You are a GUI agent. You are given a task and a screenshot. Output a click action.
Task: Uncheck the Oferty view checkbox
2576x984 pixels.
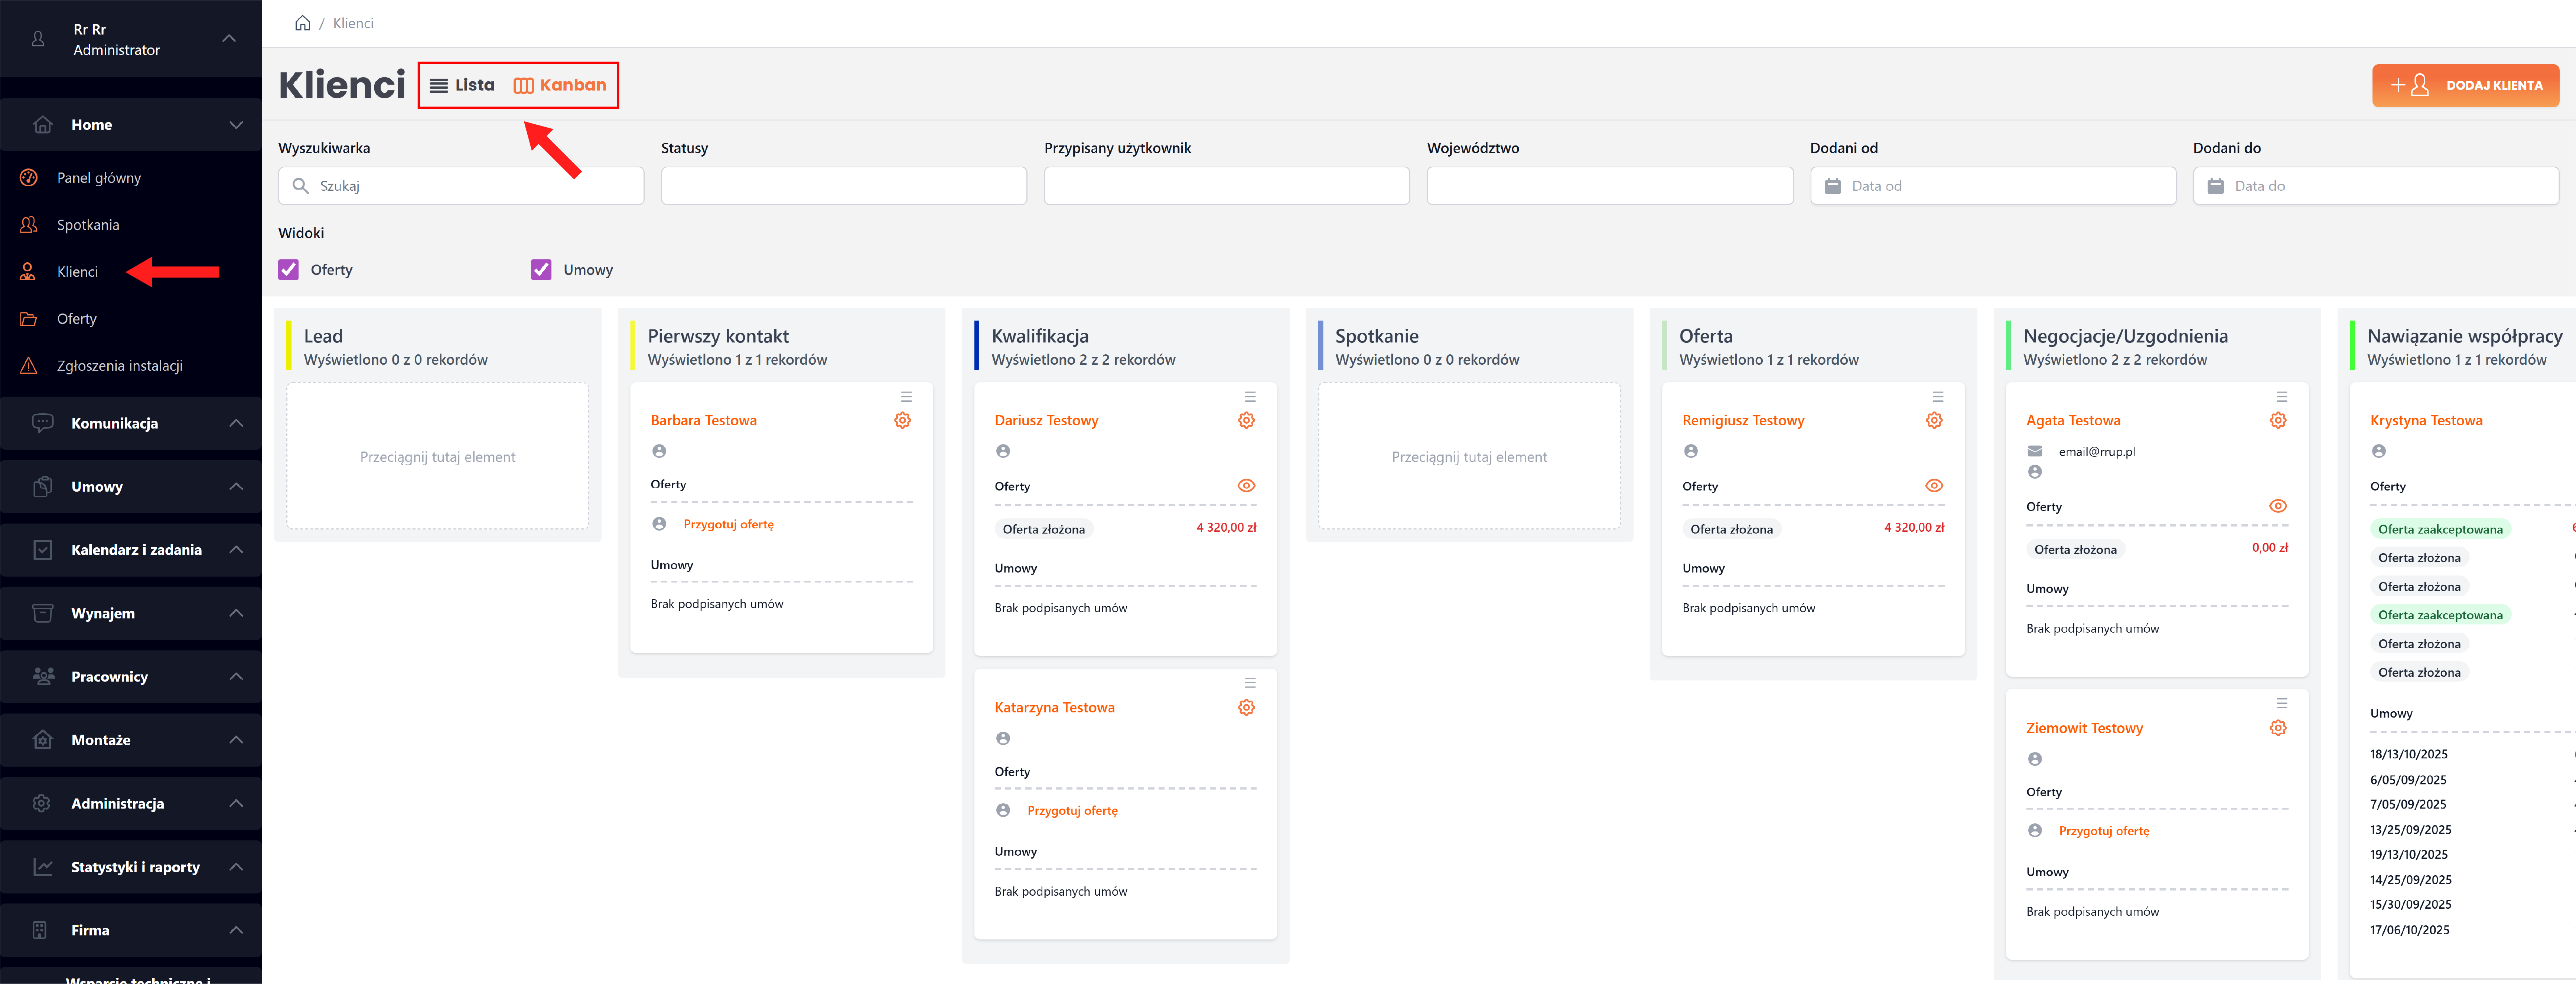tap(289, 270)
